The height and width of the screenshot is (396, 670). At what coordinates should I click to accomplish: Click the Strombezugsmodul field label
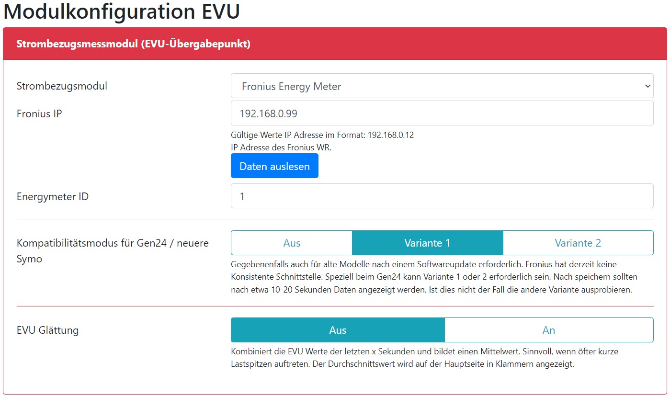click(62, 86)
